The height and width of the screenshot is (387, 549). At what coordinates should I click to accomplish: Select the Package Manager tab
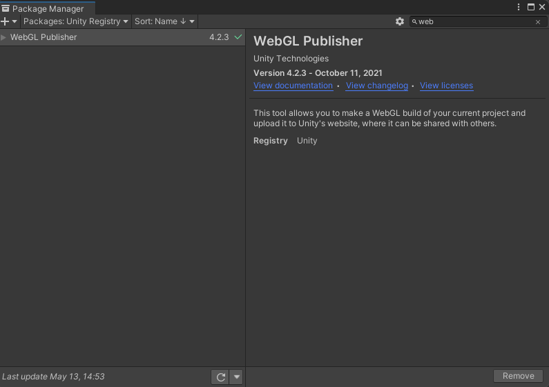point(48,8)
